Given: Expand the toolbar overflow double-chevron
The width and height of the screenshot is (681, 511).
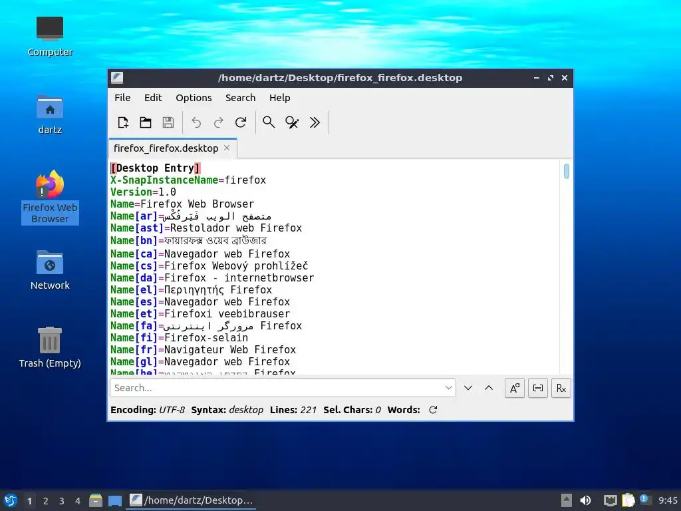Looking at the screenshot, I should click(x=315, y=122).
